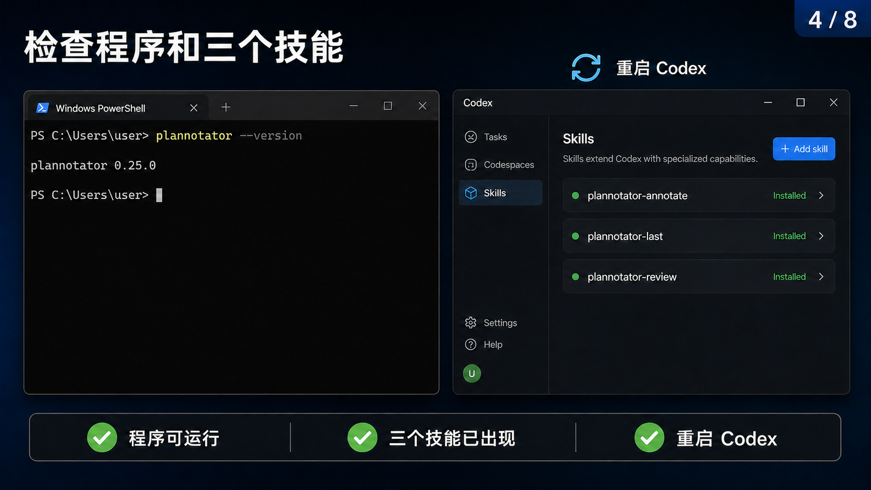Switch to the Windows PowerShell tab

click(x=118, y=108)
